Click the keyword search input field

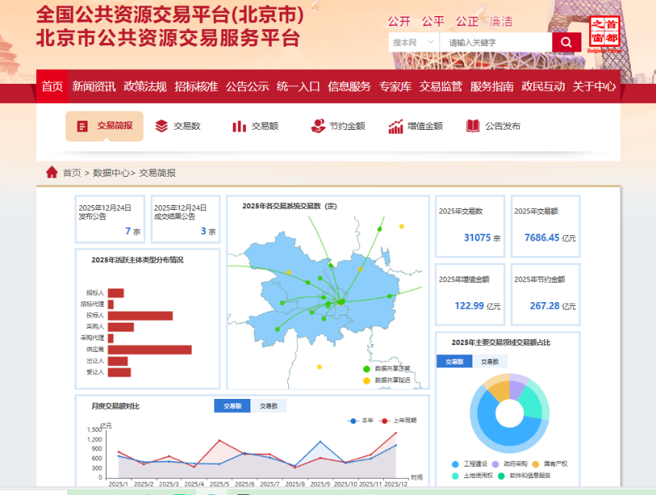pos(497,42)
